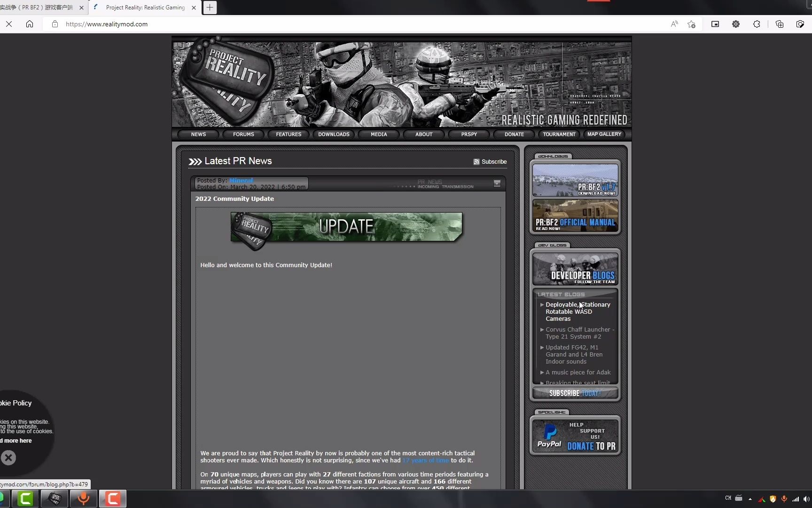The height and width of the screenshot is (508, 812).
Task: Click the PayPal Donate to PR banner
Action: pyautogui.click(x=575, y=436)
